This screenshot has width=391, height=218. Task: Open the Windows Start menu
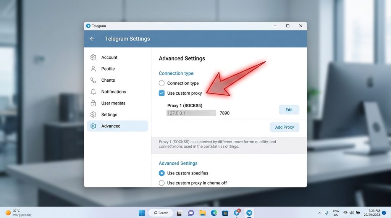(142, 213)
